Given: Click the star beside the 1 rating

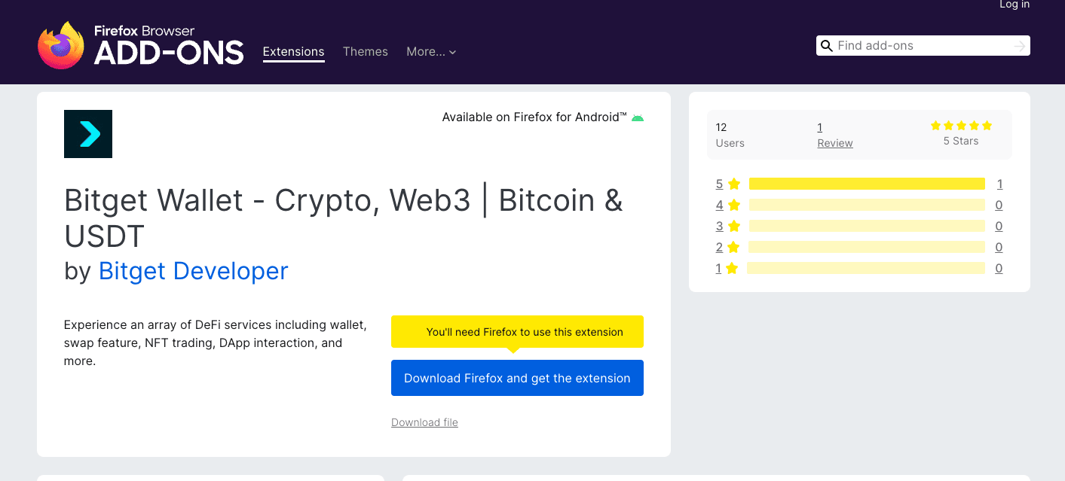Looking at the screenshot, I should coord(731,268).
